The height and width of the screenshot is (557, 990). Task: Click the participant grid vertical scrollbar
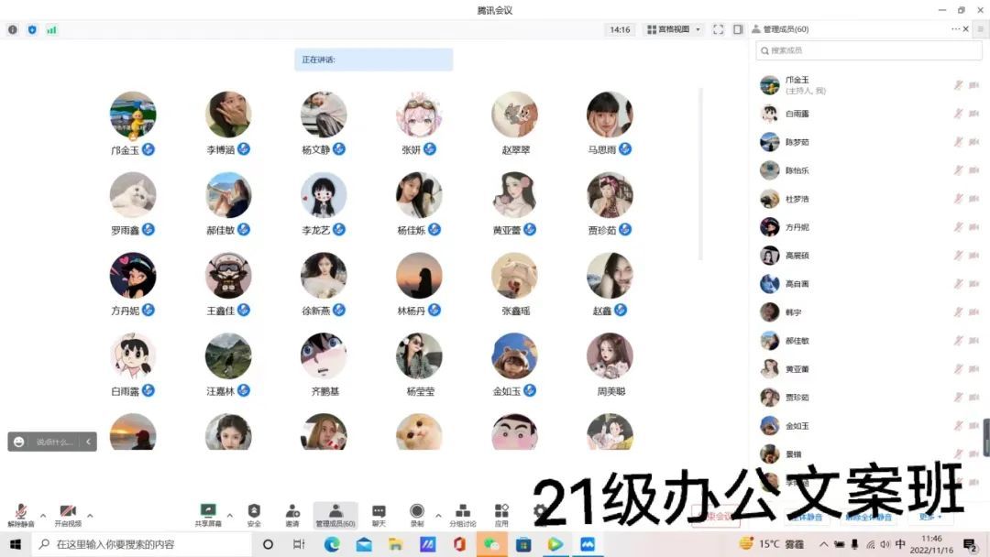coord(700,173)
